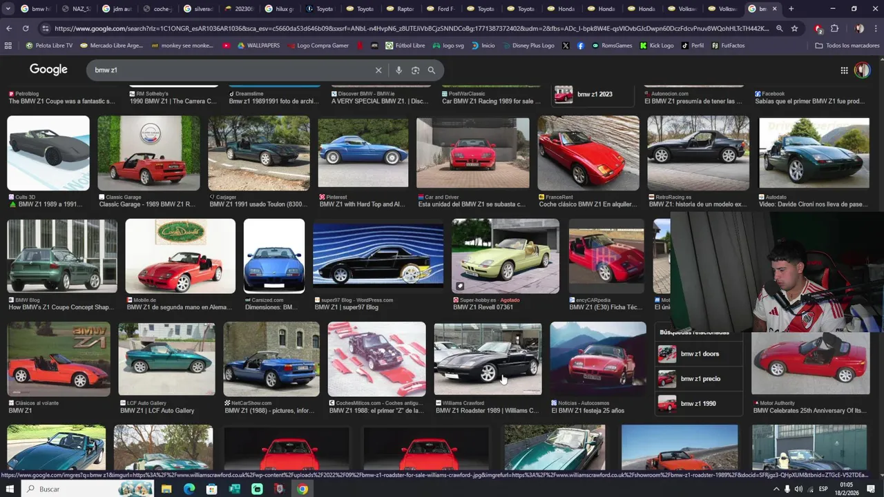Click the Chrome icon in the taskbar
Image resolution: width=884 pixels, height=497 pixels.
pos(302,489)
